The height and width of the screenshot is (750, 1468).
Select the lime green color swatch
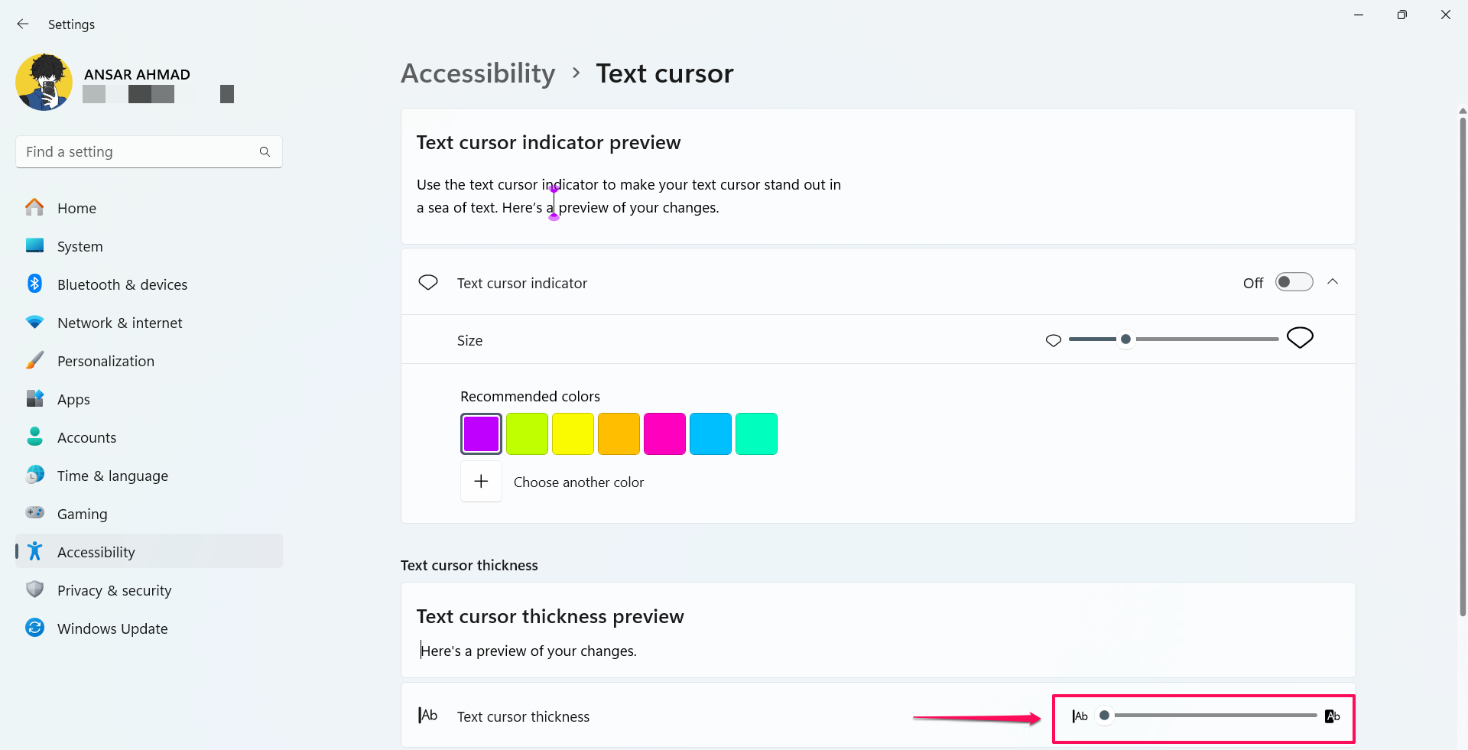click(527, 434)
